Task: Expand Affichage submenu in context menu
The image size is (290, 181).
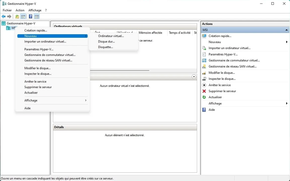Action: (x=53, y=100)
